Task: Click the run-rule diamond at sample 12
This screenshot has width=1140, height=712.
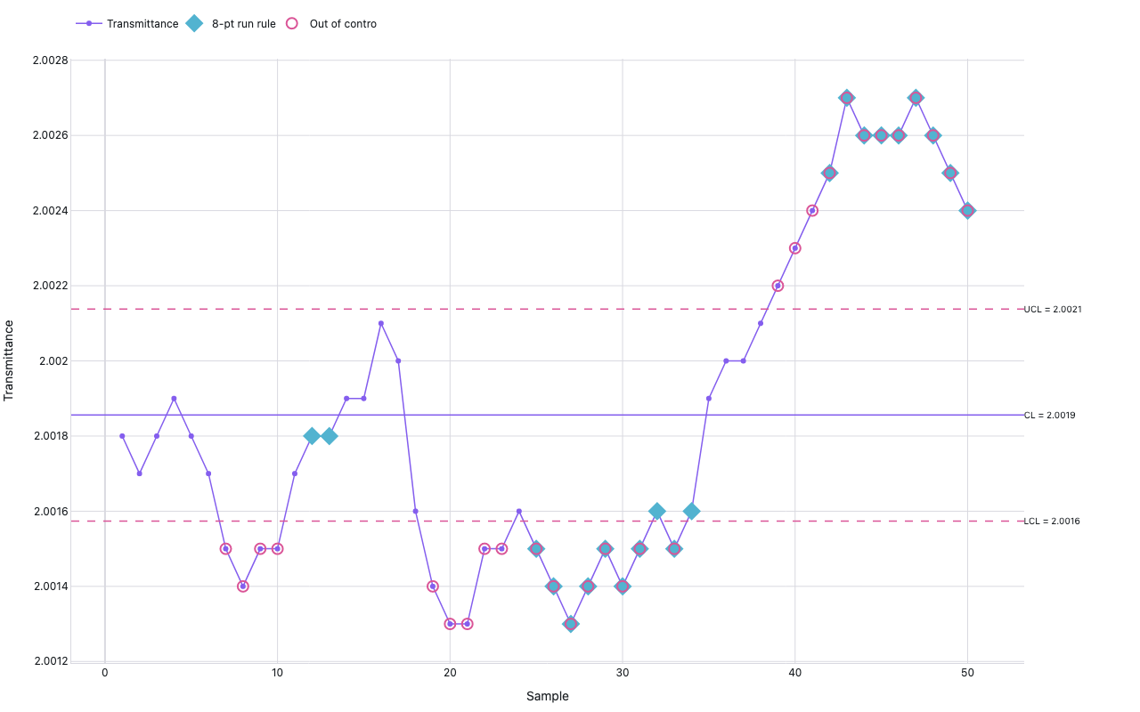Action: point(312,436)
